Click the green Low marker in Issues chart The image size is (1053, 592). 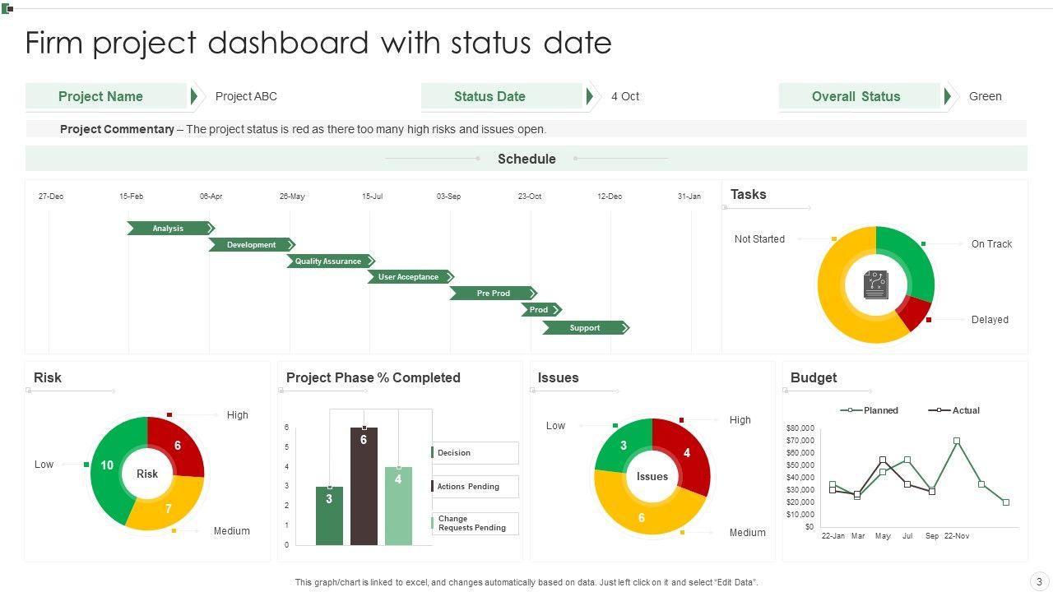pos(615,425)
